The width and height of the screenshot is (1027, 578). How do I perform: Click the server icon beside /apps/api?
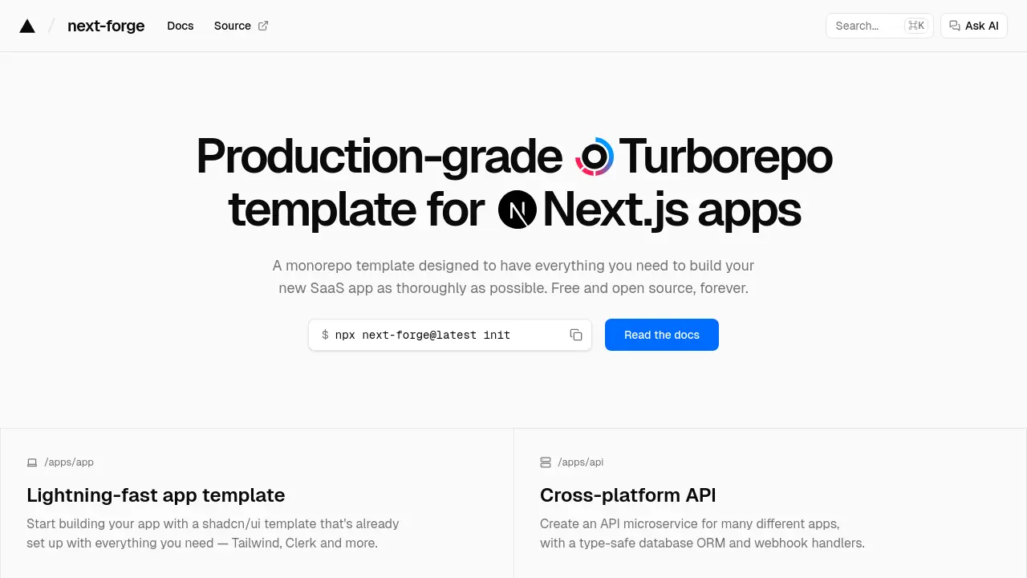tap(546, 462)
